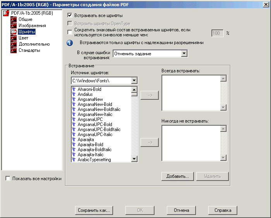Click the font icon next to Aparajita-BoldItalic

click(x=74, y=149)
